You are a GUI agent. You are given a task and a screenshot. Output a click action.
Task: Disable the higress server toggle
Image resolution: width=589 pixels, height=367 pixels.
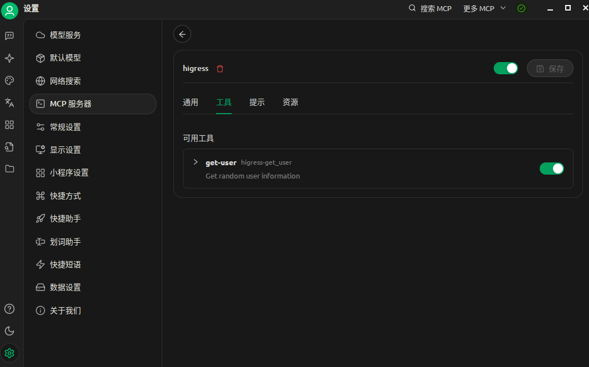click(x=505, y=68)
